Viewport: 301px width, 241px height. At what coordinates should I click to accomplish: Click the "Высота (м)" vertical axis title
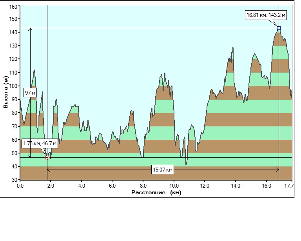pyautogui.click(x=5, y=93)
